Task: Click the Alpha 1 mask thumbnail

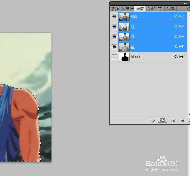Action: point(124,57)
